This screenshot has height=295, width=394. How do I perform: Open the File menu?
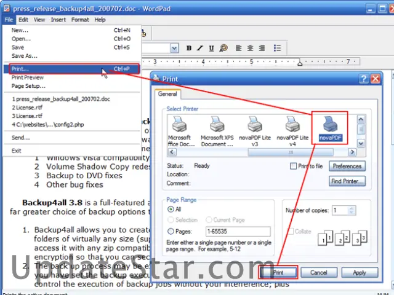(9, 20)
